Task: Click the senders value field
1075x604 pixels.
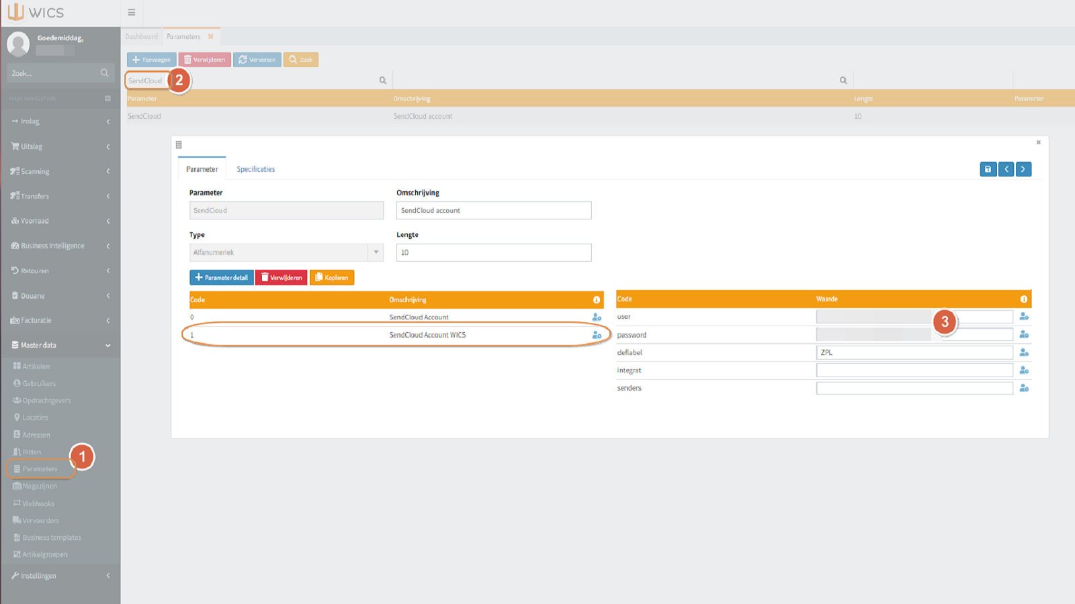Action: click(914, 388)
